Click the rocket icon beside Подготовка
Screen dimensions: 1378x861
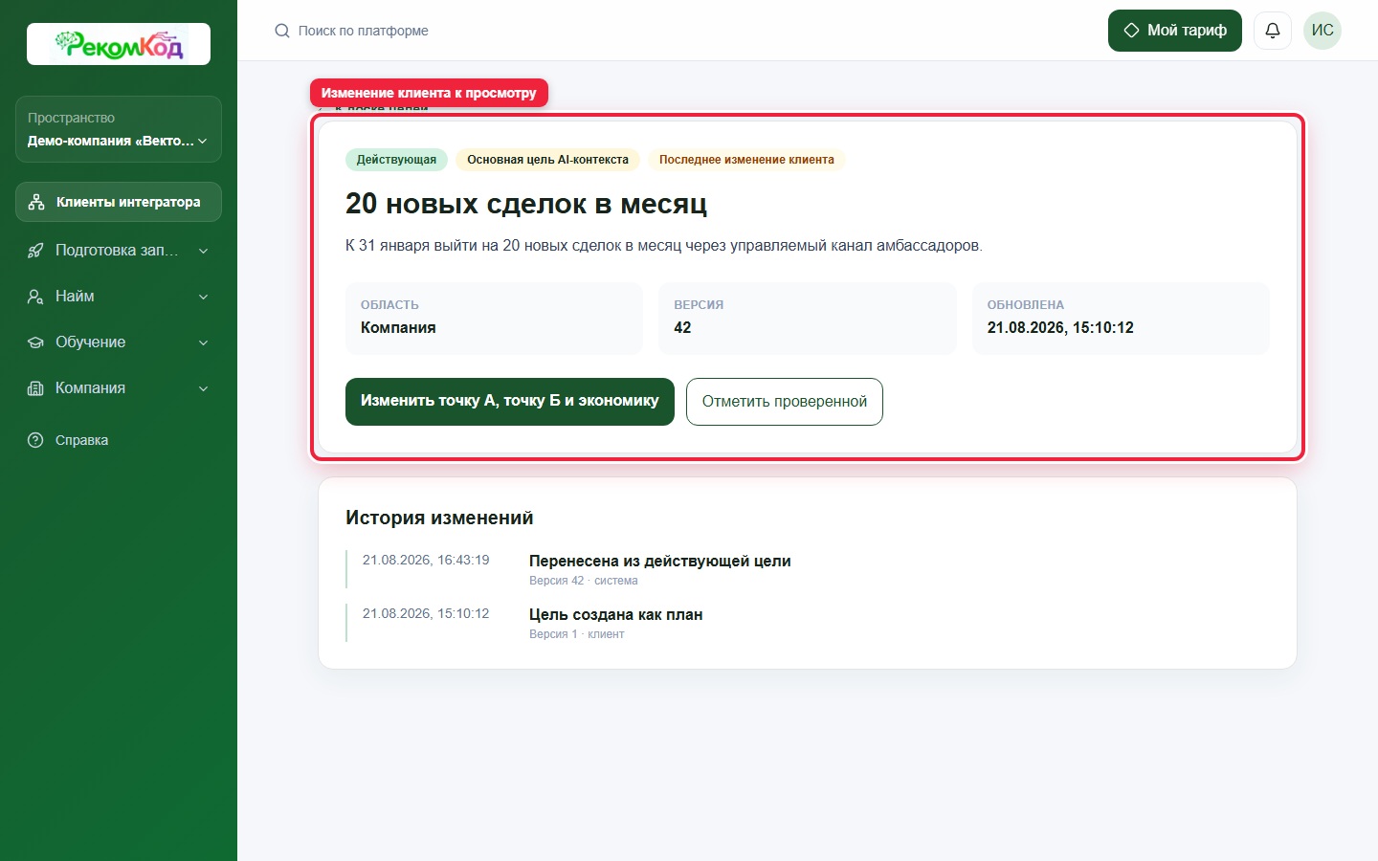(35, 251)
